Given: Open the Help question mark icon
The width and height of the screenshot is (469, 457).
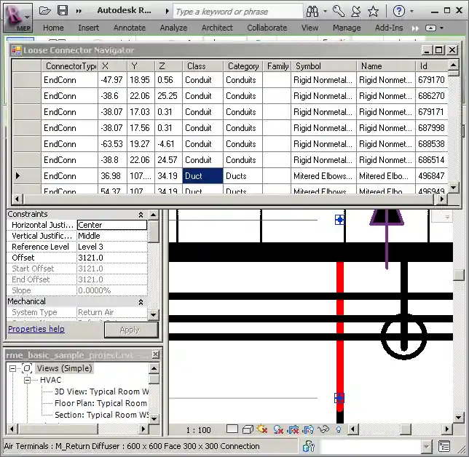Looking at the screenshot, I should click(399, 11).
